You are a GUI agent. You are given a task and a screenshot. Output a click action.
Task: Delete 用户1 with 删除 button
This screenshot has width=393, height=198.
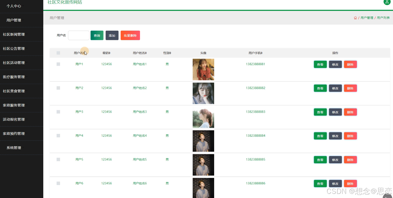tap(350, 64)
